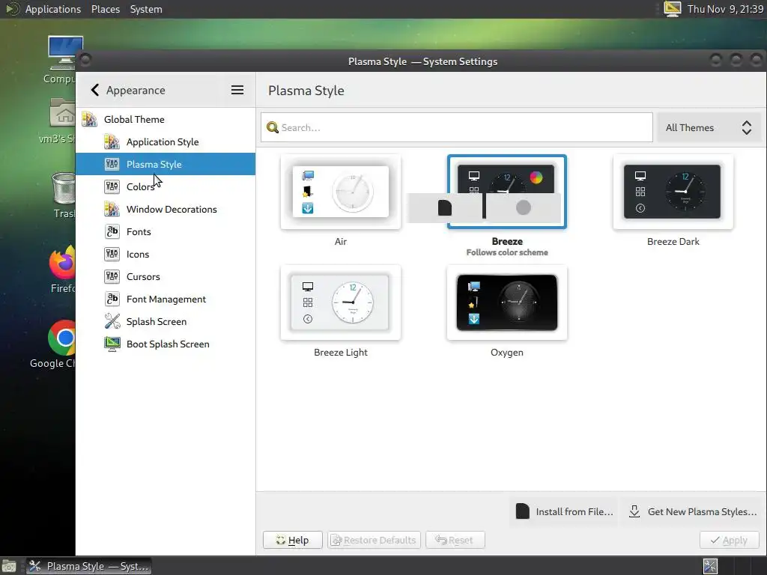Screen dimensions: 767x575
Task: Click the theme search input field
Action: pyautogui.click(x=456, y=127)
